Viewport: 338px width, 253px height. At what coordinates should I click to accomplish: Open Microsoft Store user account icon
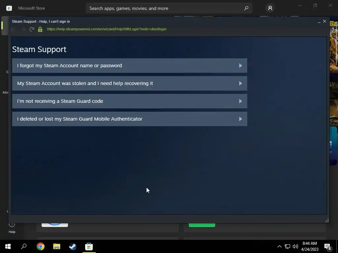270,8
